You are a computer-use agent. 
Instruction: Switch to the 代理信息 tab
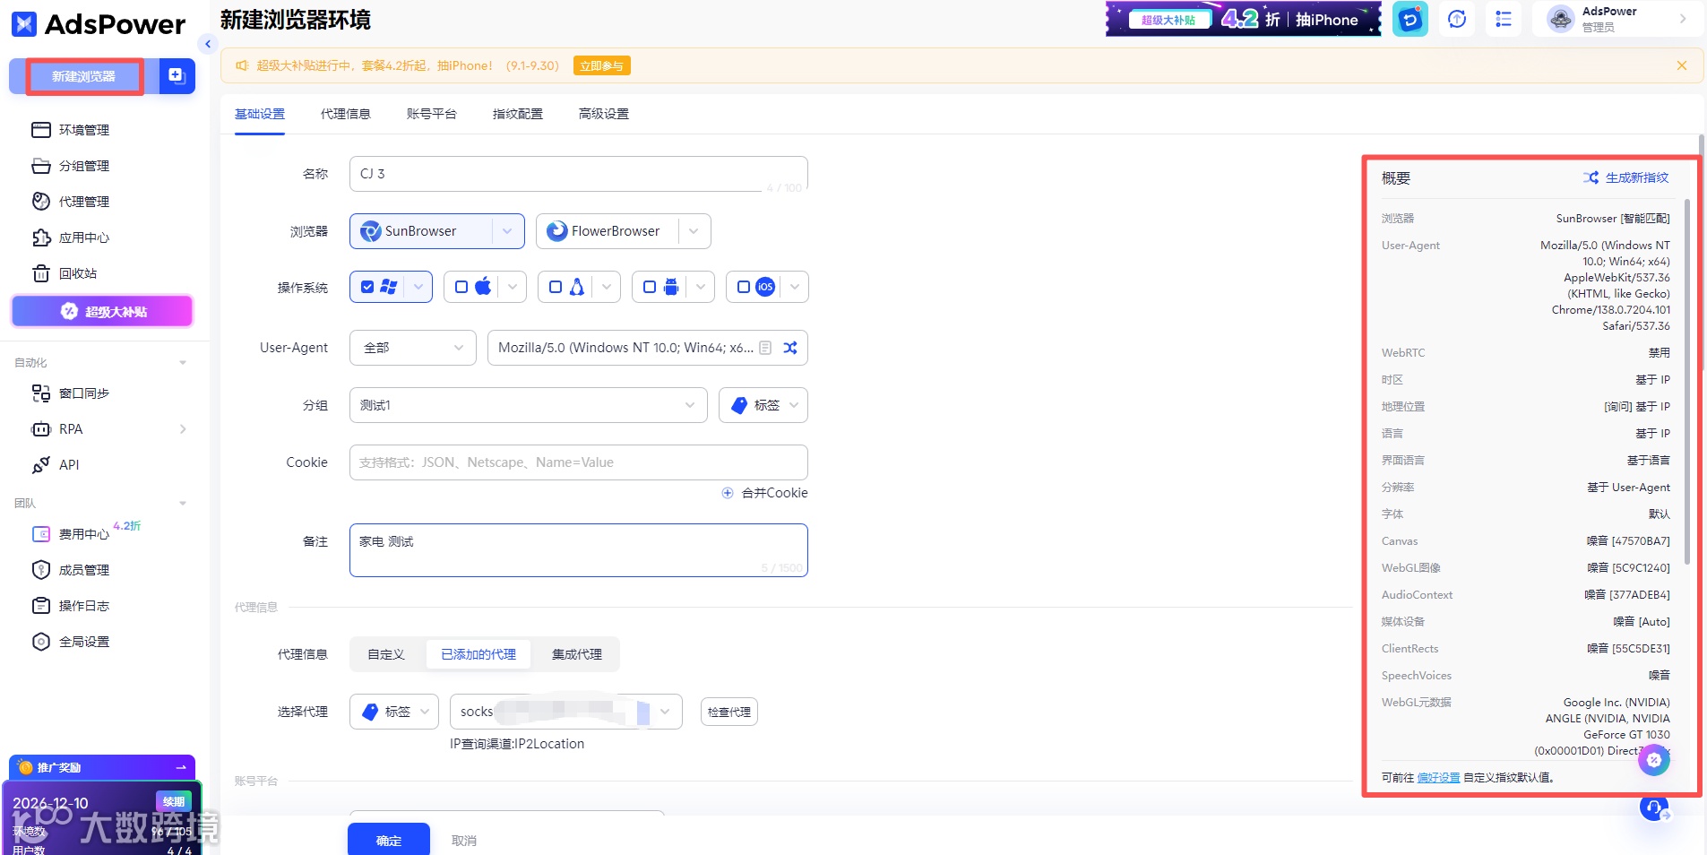pos(346,114)
